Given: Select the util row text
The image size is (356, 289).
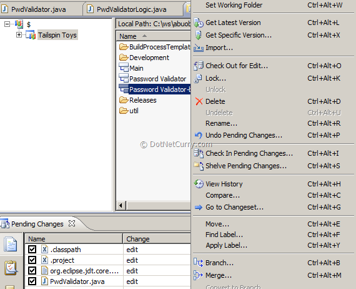Looking at the screenshot, I should [x=134, y=111].
